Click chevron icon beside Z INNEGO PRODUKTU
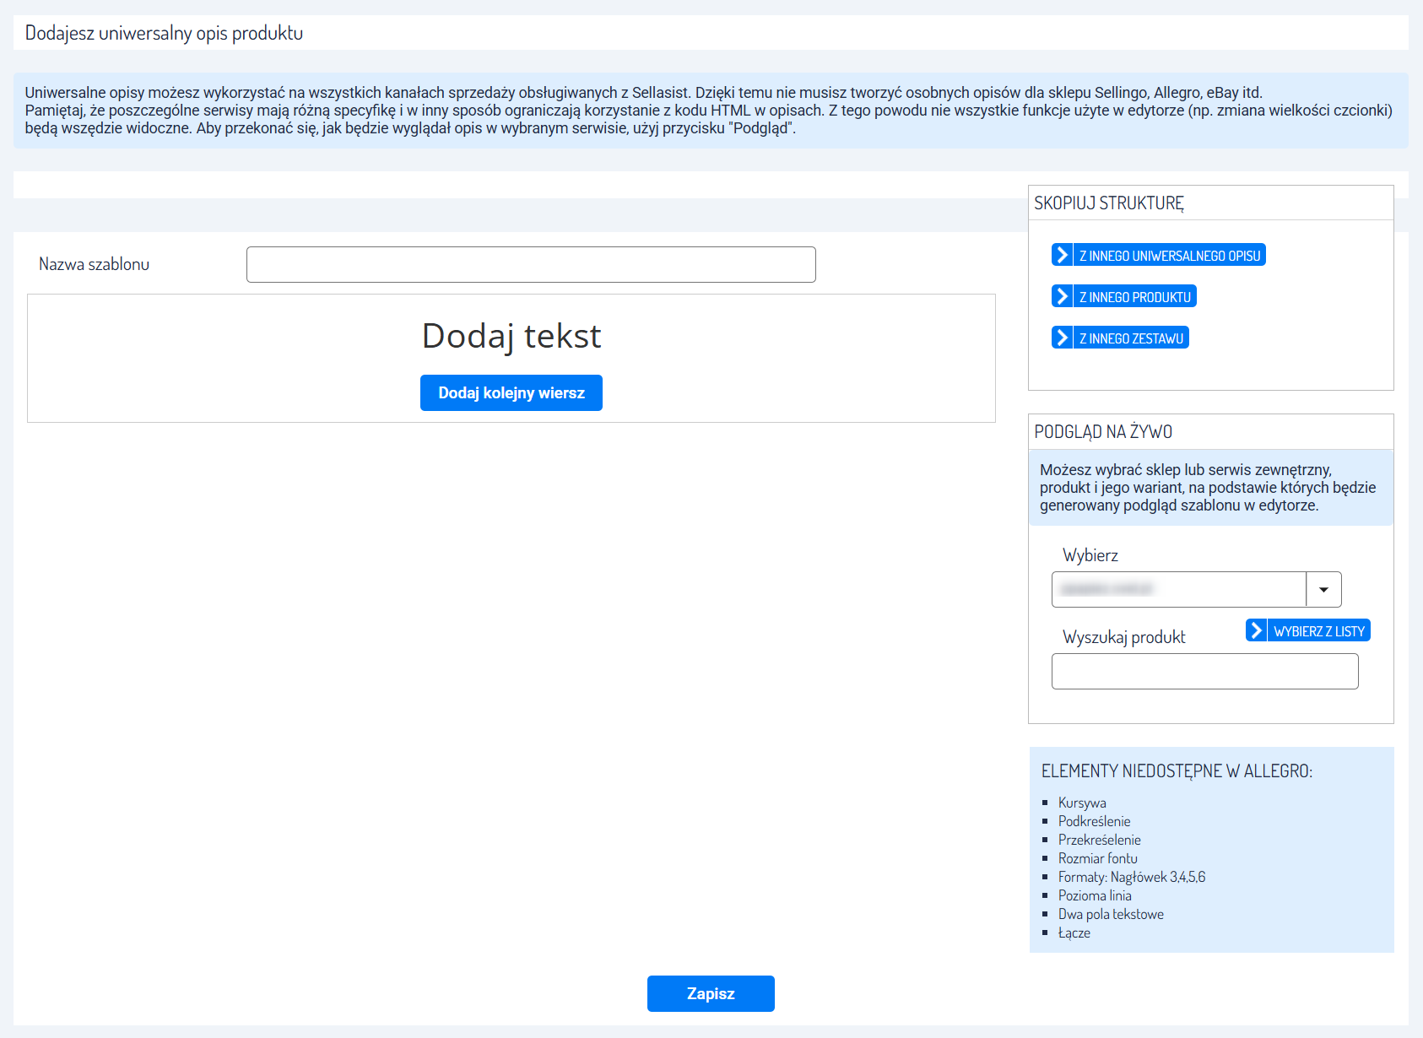The width and height of the screenshot is (1423, 1038). (1062, 296)
